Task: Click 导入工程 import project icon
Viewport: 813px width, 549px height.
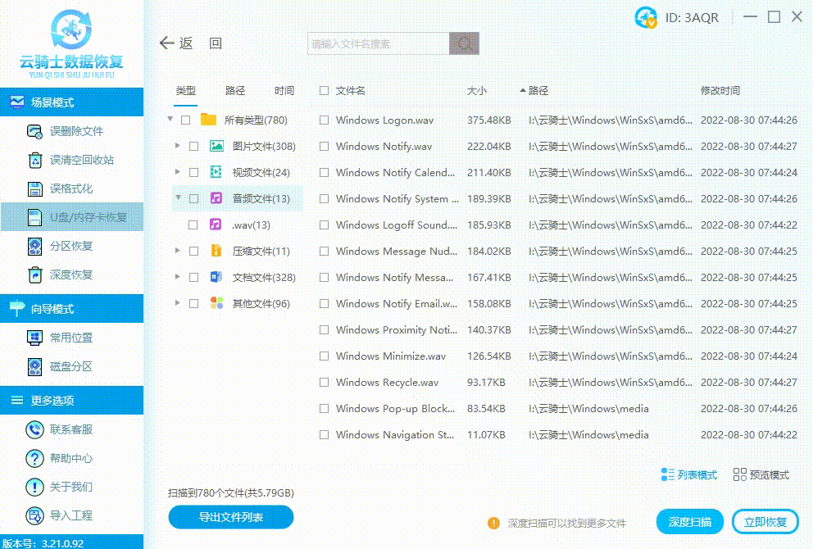Action: pyautogui.click(x=34, y=516)
